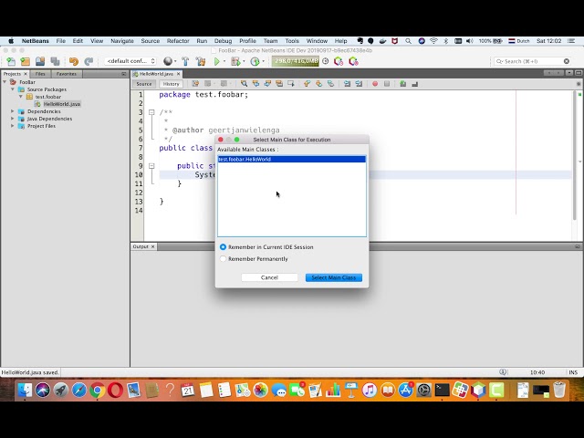
Task: Select the Remember Permanently radio button
Action: [223, 259]
